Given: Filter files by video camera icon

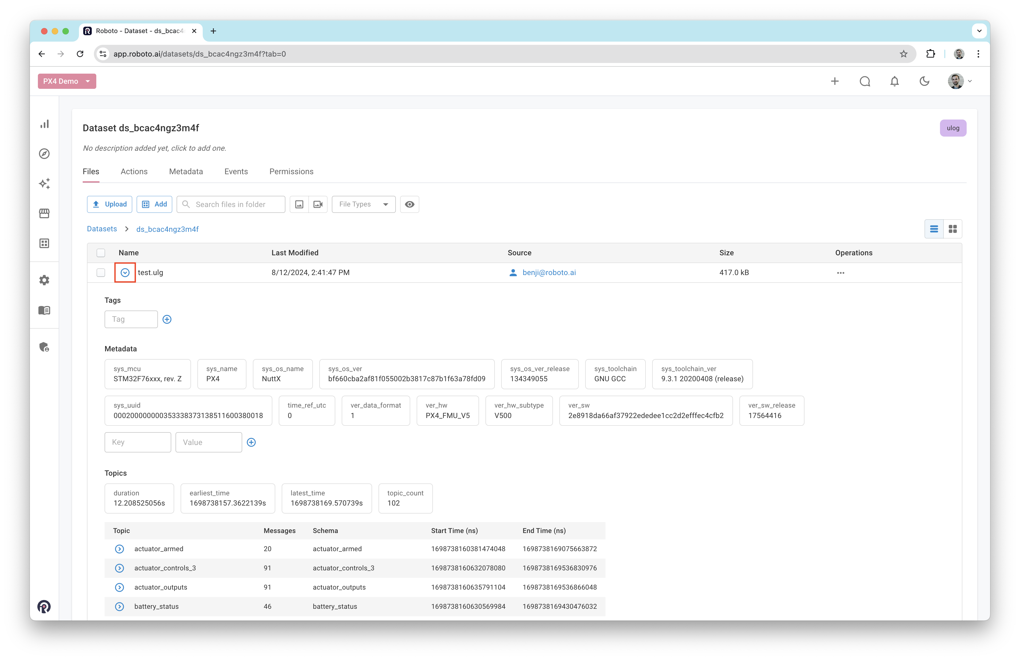Looking at the screenshot, I should 318,204.
